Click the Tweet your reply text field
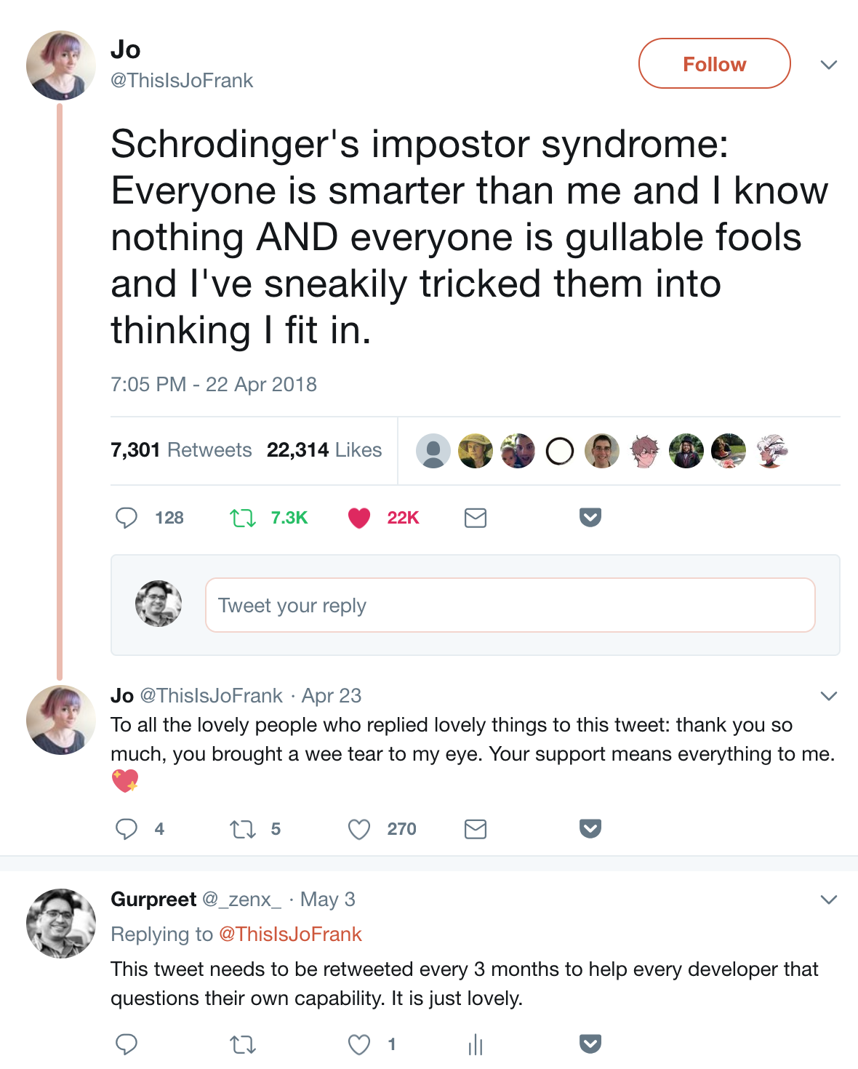This screenshot has height=1069, width=858. [x=510, y=605]
